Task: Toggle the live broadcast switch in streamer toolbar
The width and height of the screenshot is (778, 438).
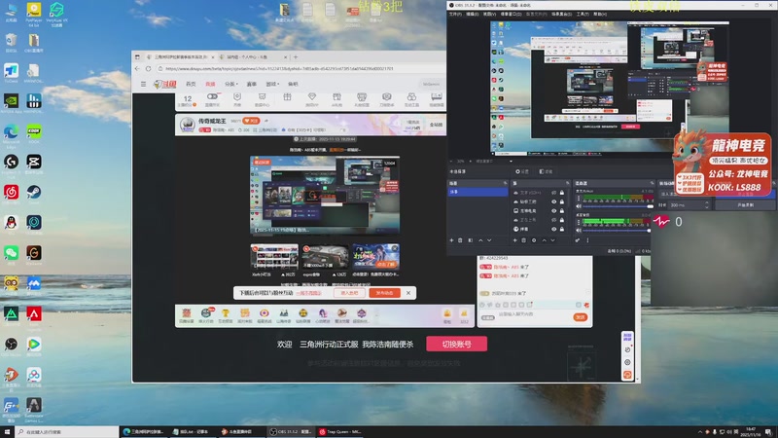Action: (x=212, y=96)
